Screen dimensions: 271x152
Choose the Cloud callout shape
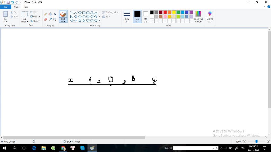click(x=96, y=21)
